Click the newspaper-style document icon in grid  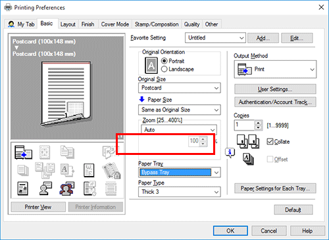tap(22, 189)
